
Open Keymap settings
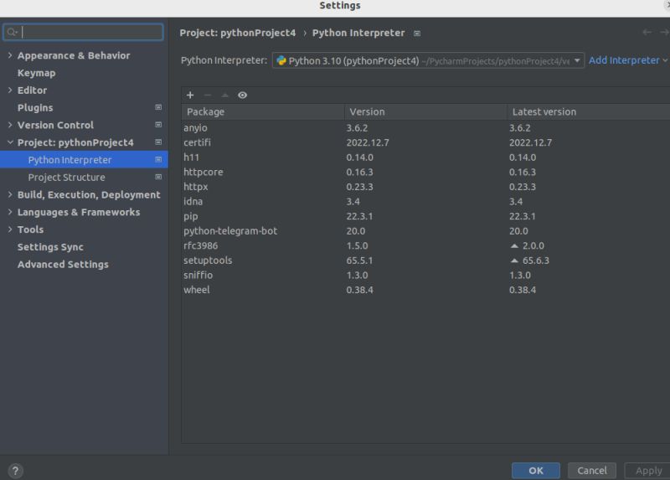pos(36,73)
